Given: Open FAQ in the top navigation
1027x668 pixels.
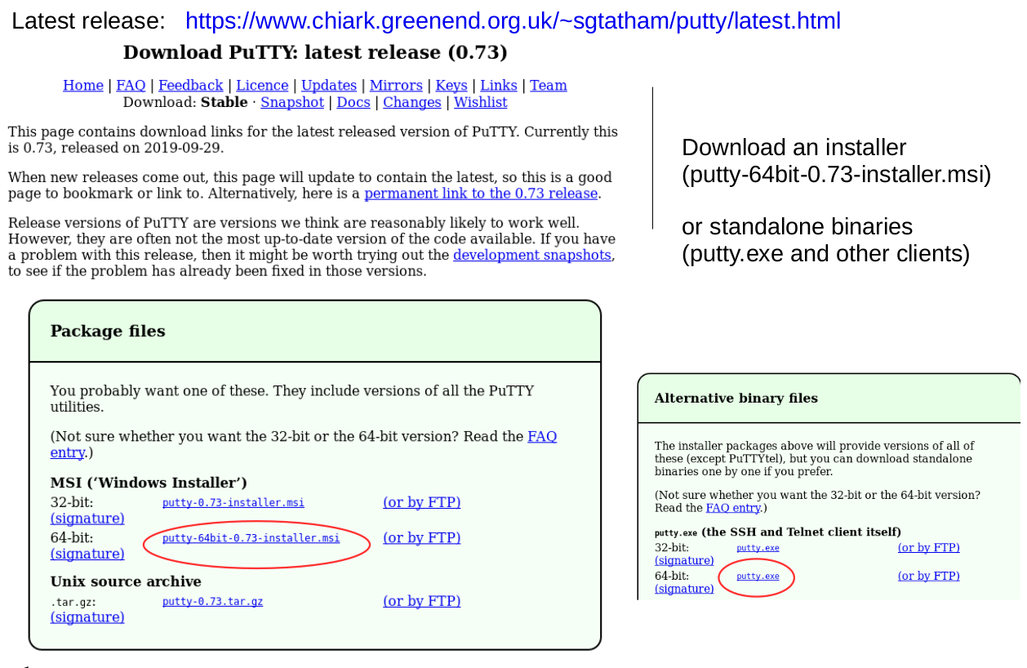Looking at the screenshot, I should 131,86.
